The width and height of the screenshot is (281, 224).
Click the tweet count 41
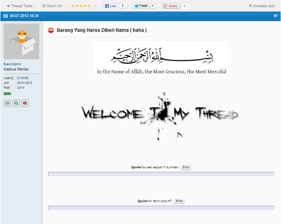153,6
